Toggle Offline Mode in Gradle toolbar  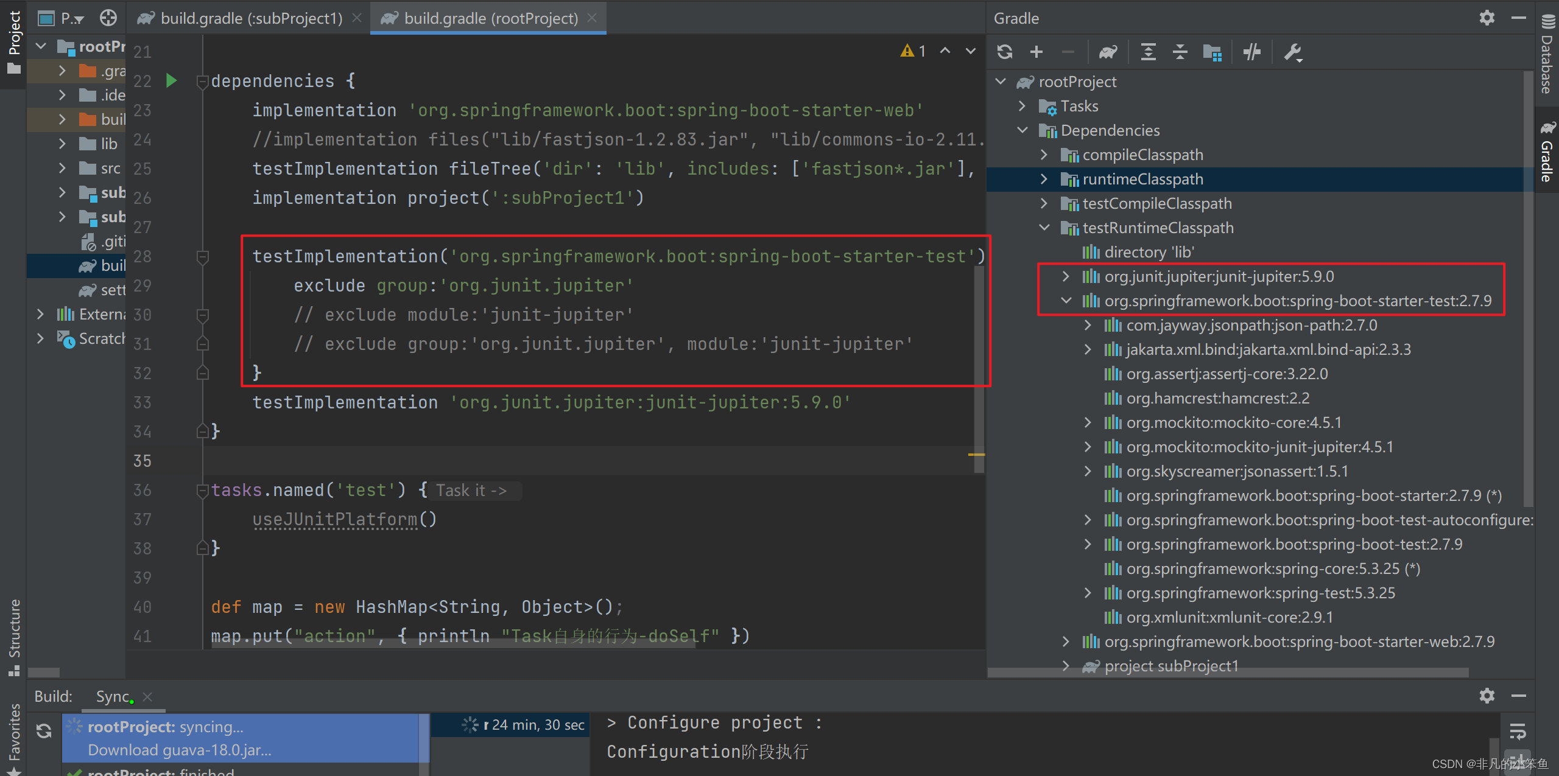1252,52
